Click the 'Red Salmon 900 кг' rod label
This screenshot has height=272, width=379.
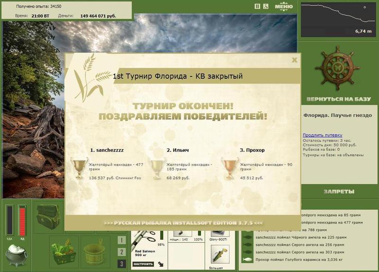[145, 253]
